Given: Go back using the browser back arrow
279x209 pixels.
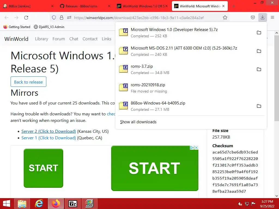Looking at the screenshot, I should tap(7, 18).
